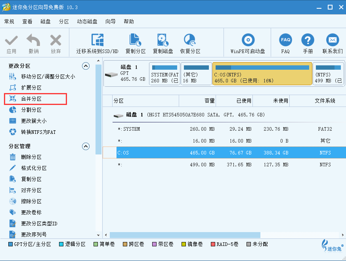This screenshot has width=346, height=261.
Task: Open the Manual (手册) help icon
Action: point(308,40)
